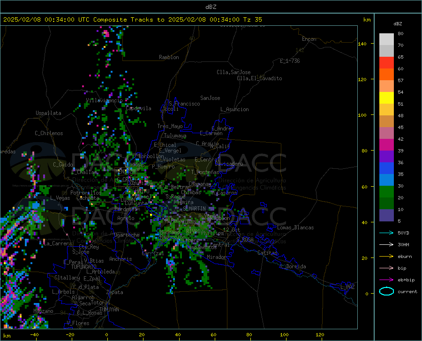
Task: Click the 'TUPUNGATO' place label
Action: coord(84,267)
